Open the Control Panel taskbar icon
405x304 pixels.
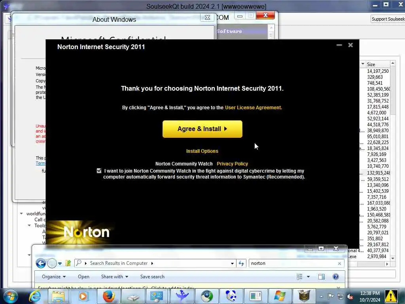click(157, 296)
